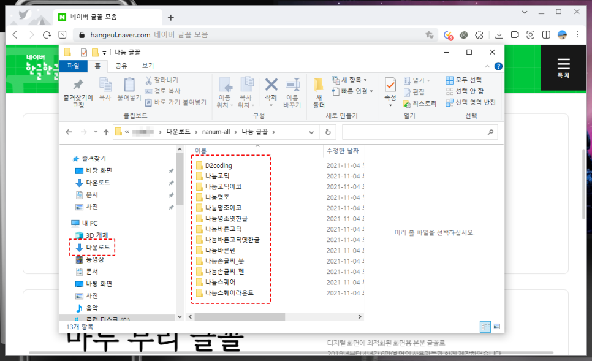The height and width of the screenshot is (361, 592).
Task: Sort by the 이름 column header
Action: pos(201,151)
